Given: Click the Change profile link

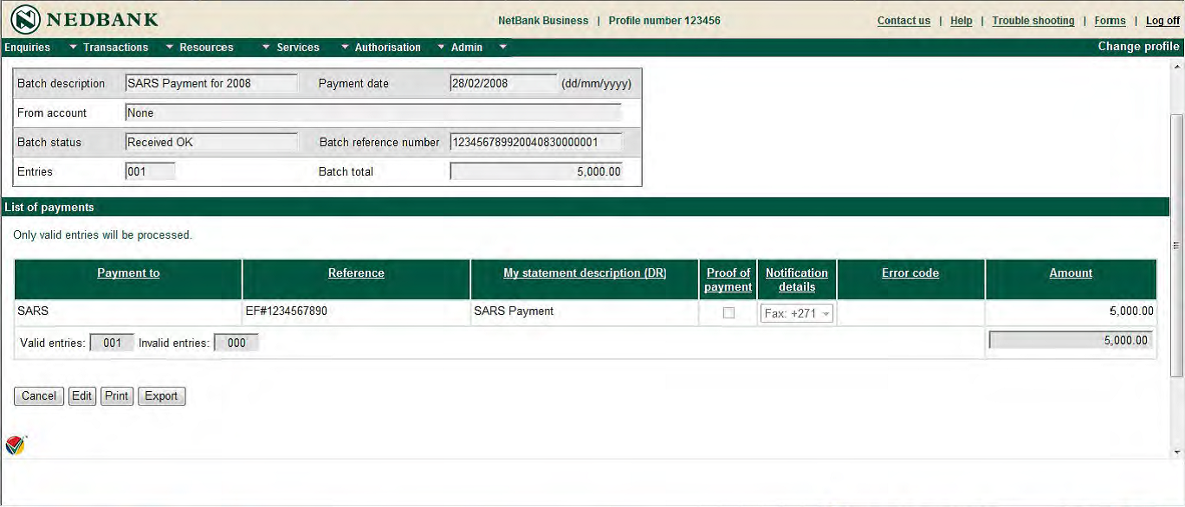Looking at the screenshot, I should [1139, 46].
